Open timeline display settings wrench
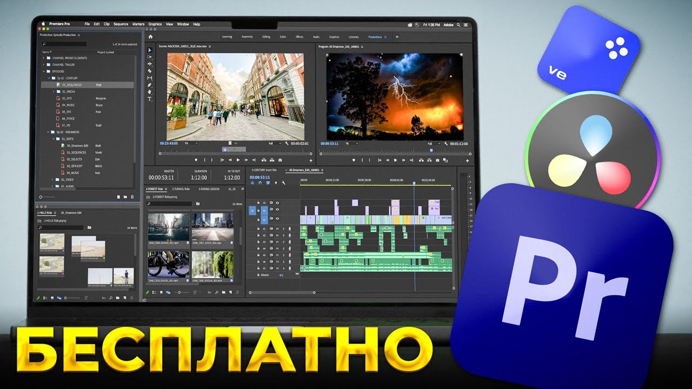This screenshot has width=692, height=389. (283, 183)
